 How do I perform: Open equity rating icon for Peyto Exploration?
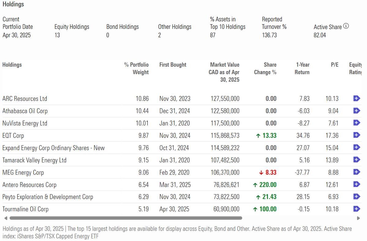pos(357,197)
